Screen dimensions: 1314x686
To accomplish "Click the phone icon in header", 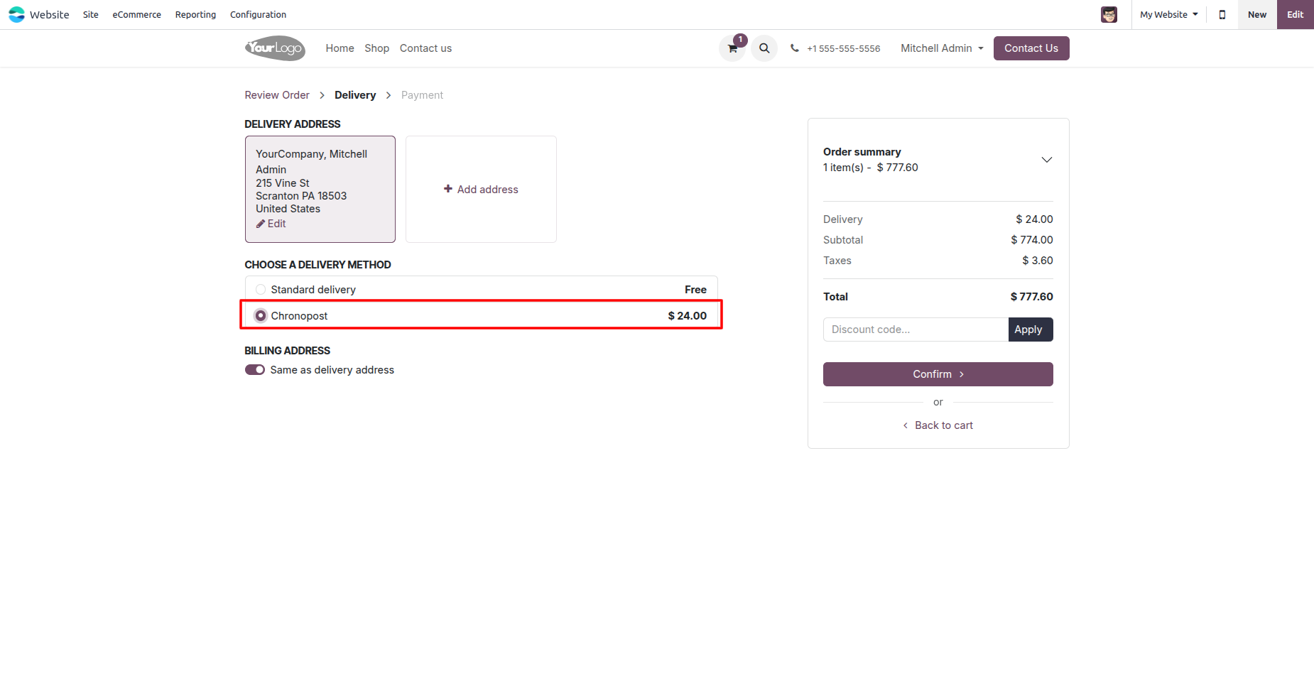I will point(794,48).
